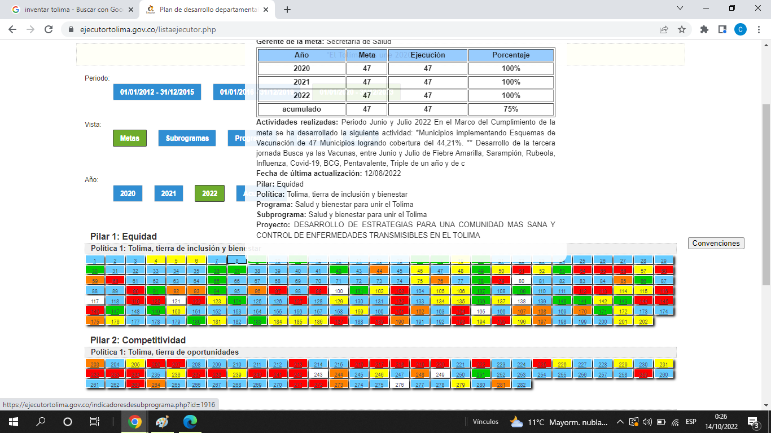Click yellow indicator cell number 4

[x=156, y=260]
